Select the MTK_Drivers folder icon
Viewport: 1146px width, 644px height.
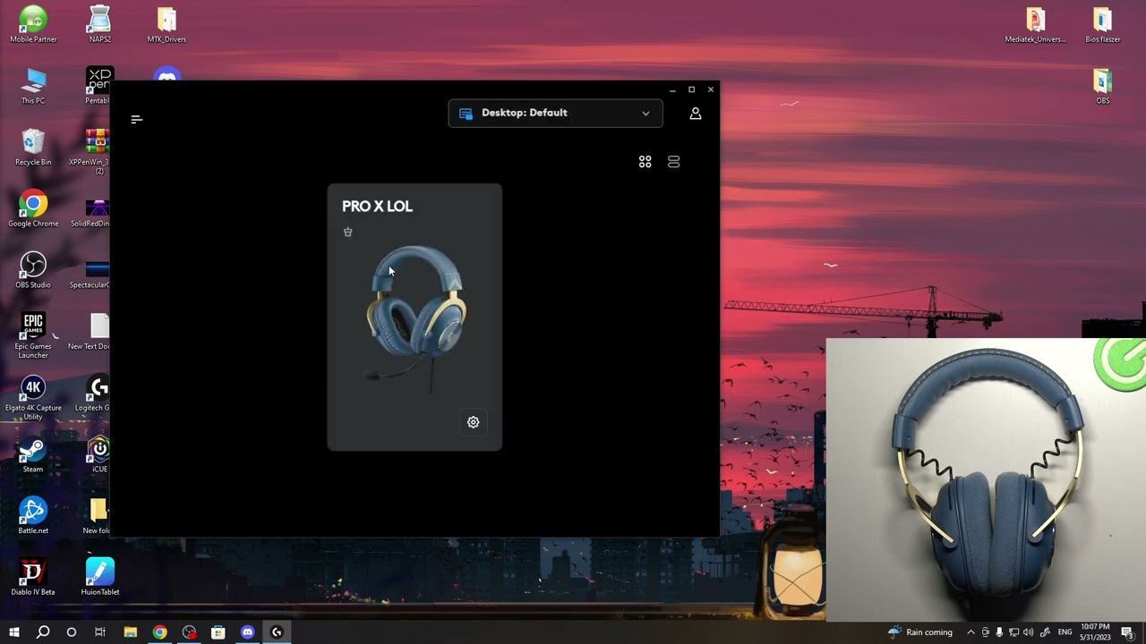pos(167,25)
